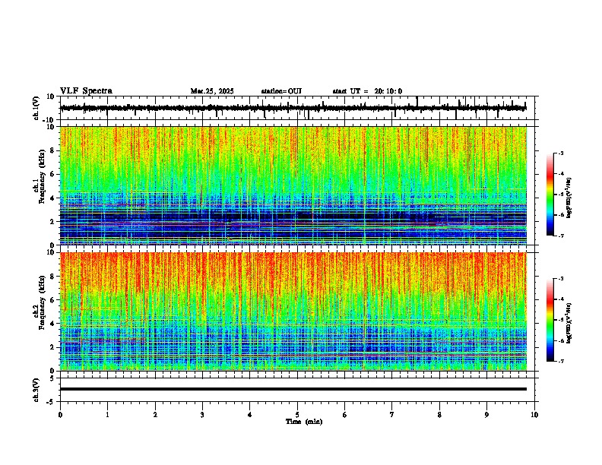The width and height of the screenshot is (602, 465).
Task: Click the "ch.3(V)" vertical axis label
Action: tap(36, 390)
